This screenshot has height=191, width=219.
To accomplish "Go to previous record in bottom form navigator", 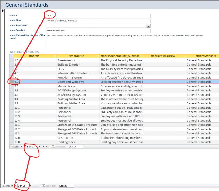I will pyautogui.click(x=15, y=186).
